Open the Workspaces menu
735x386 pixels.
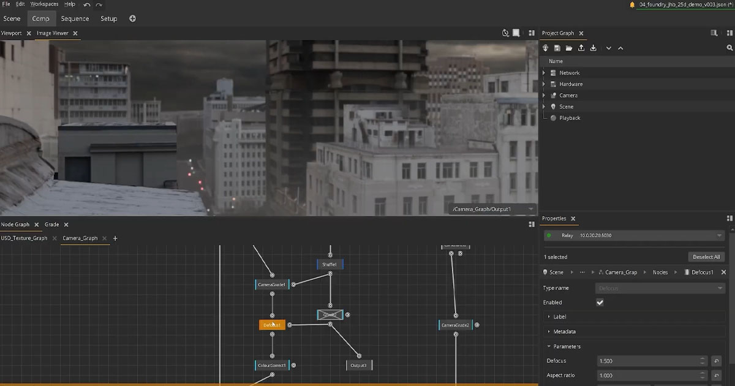(x=44, y=4)
